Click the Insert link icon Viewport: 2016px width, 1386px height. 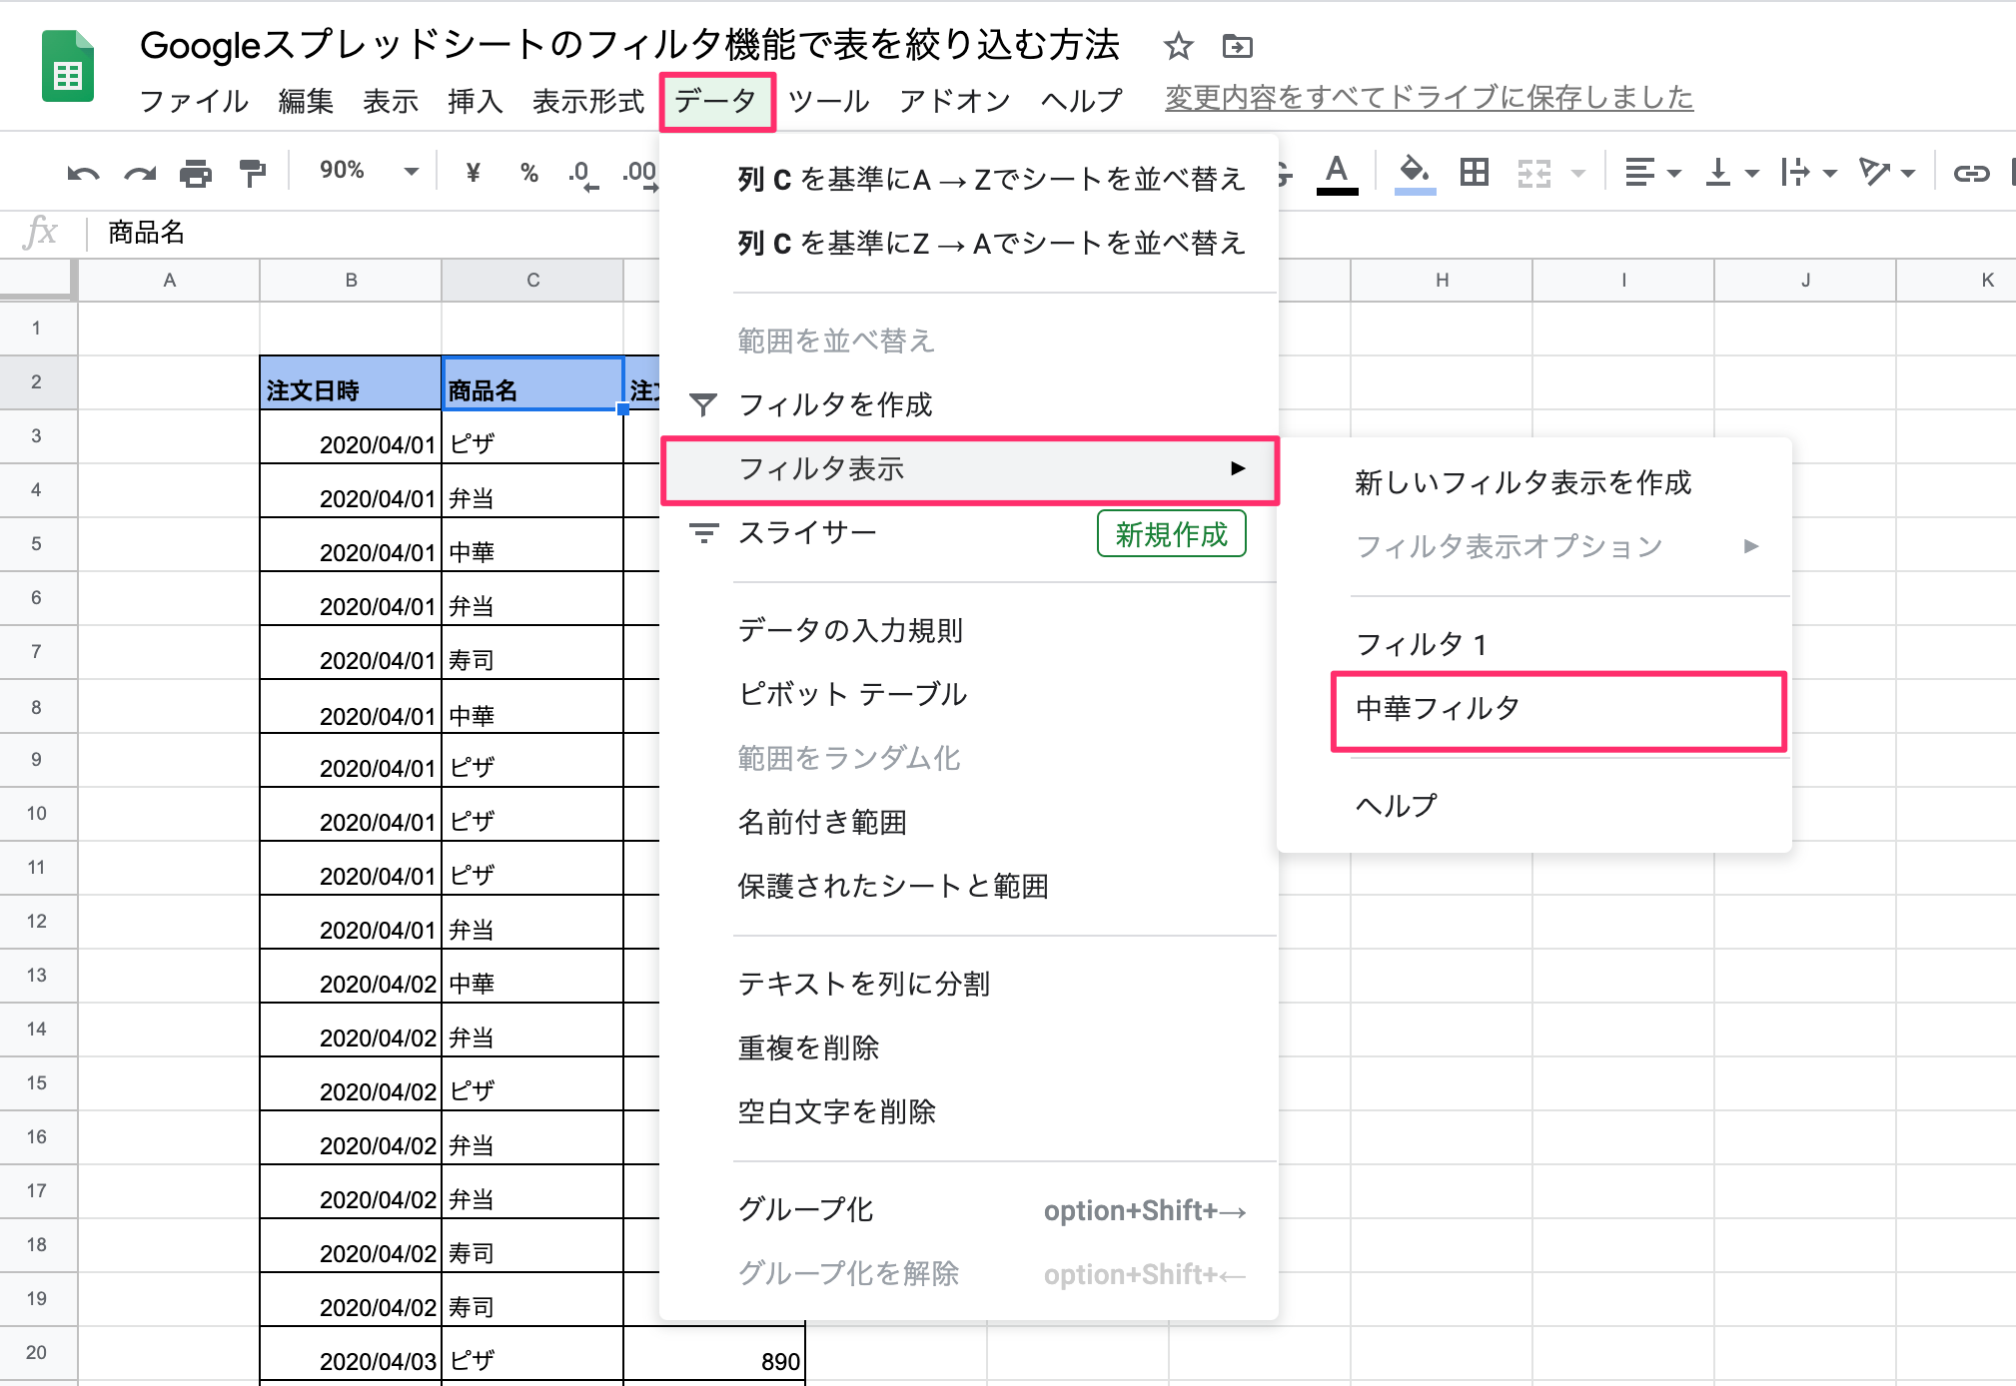point(1971,172)
